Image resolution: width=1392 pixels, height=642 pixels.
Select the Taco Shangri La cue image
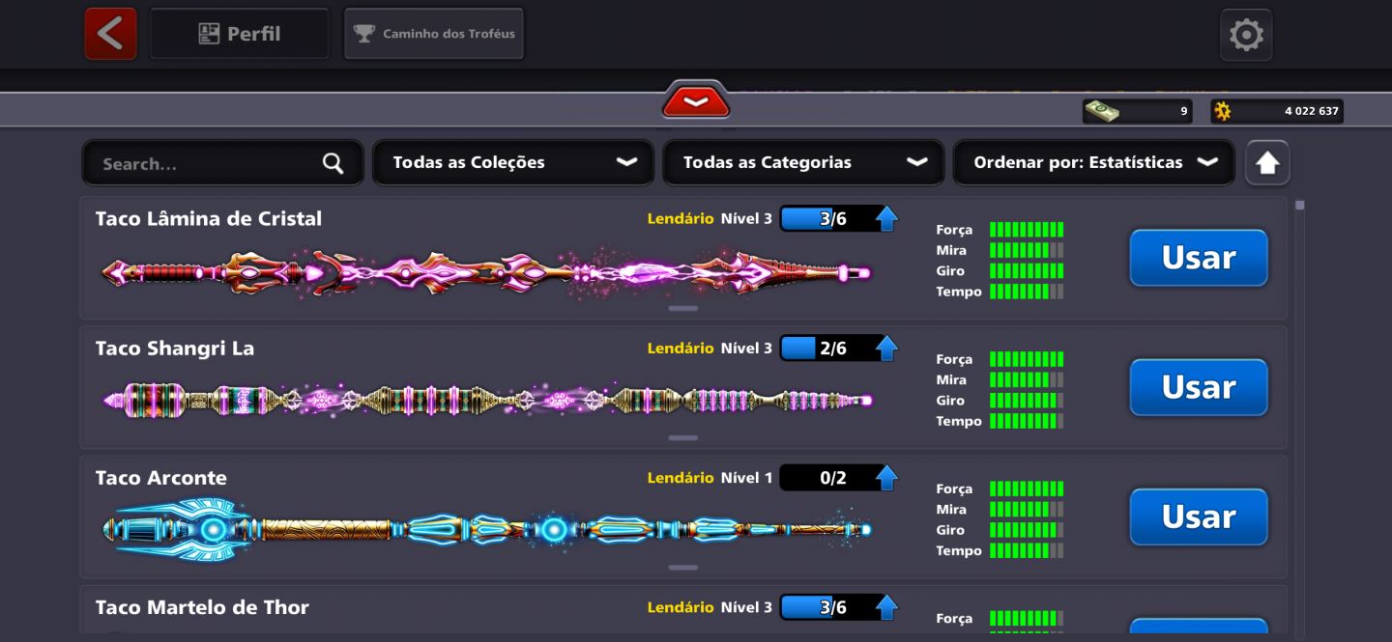[x=487, y=400]
